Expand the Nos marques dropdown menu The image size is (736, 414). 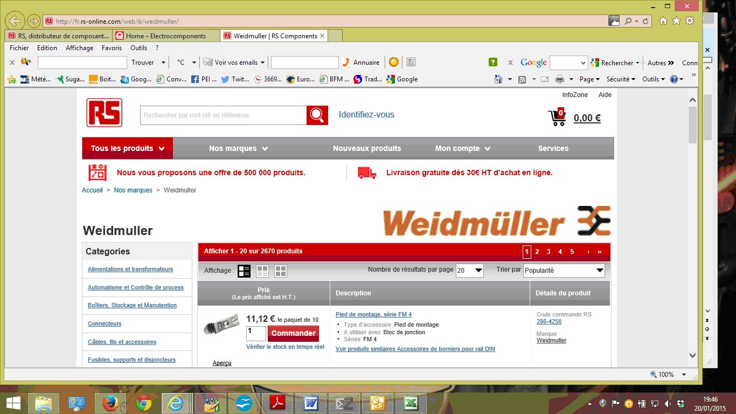(238, 148)
